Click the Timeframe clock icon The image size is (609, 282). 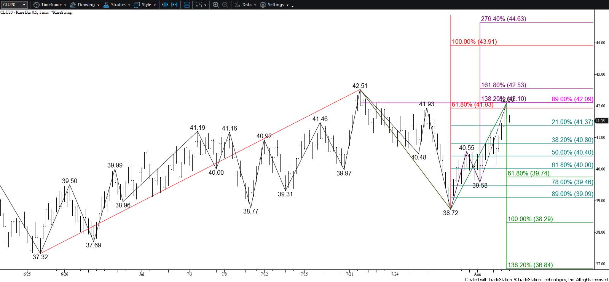pyautogui.click(x=36, y=5)
